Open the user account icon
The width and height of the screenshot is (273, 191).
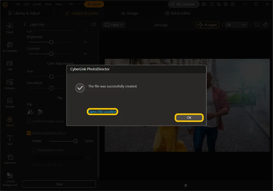point(204,4)
